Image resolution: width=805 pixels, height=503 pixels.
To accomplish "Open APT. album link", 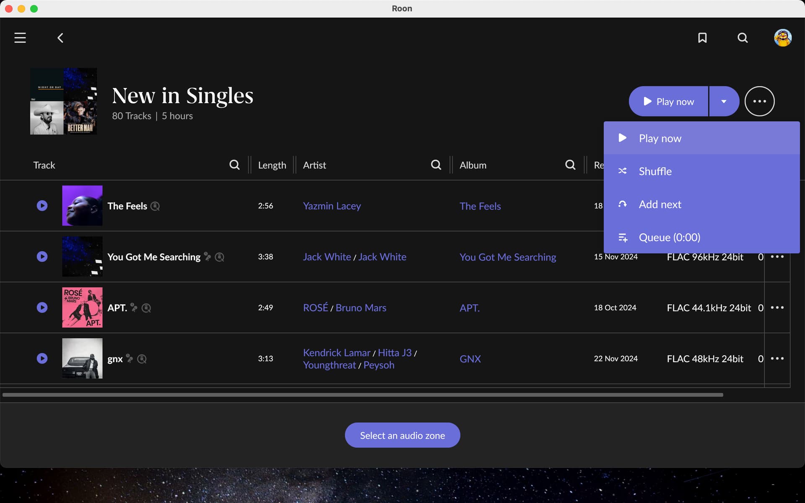I will tap(470, 308).
